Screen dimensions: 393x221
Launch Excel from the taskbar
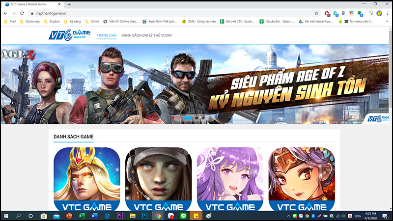pyautogui.click(x=82, y=216)
